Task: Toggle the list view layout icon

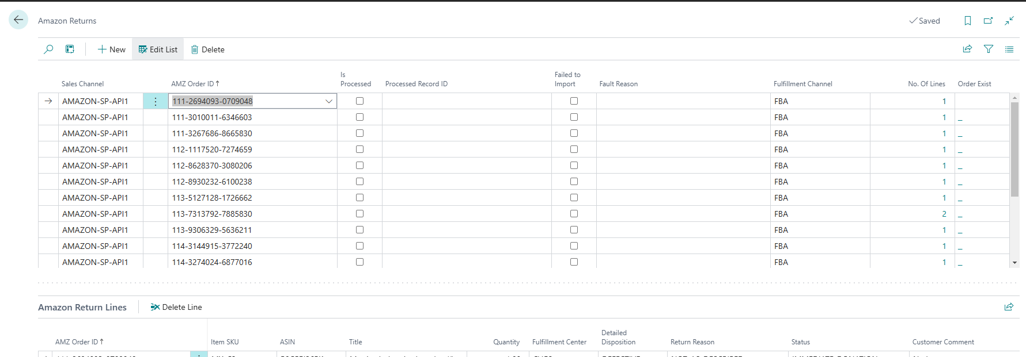Action: pyautogui.click(x=1009, y=49)
